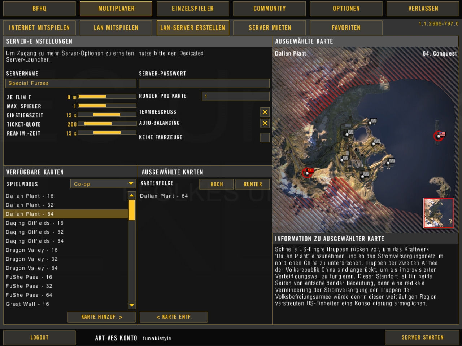Image resolution: width=462 pixels, height=346 pixels.
Task: Select LAN Mitspielen sub-tab
Action: pyautogui.click(x=116, y=28)
